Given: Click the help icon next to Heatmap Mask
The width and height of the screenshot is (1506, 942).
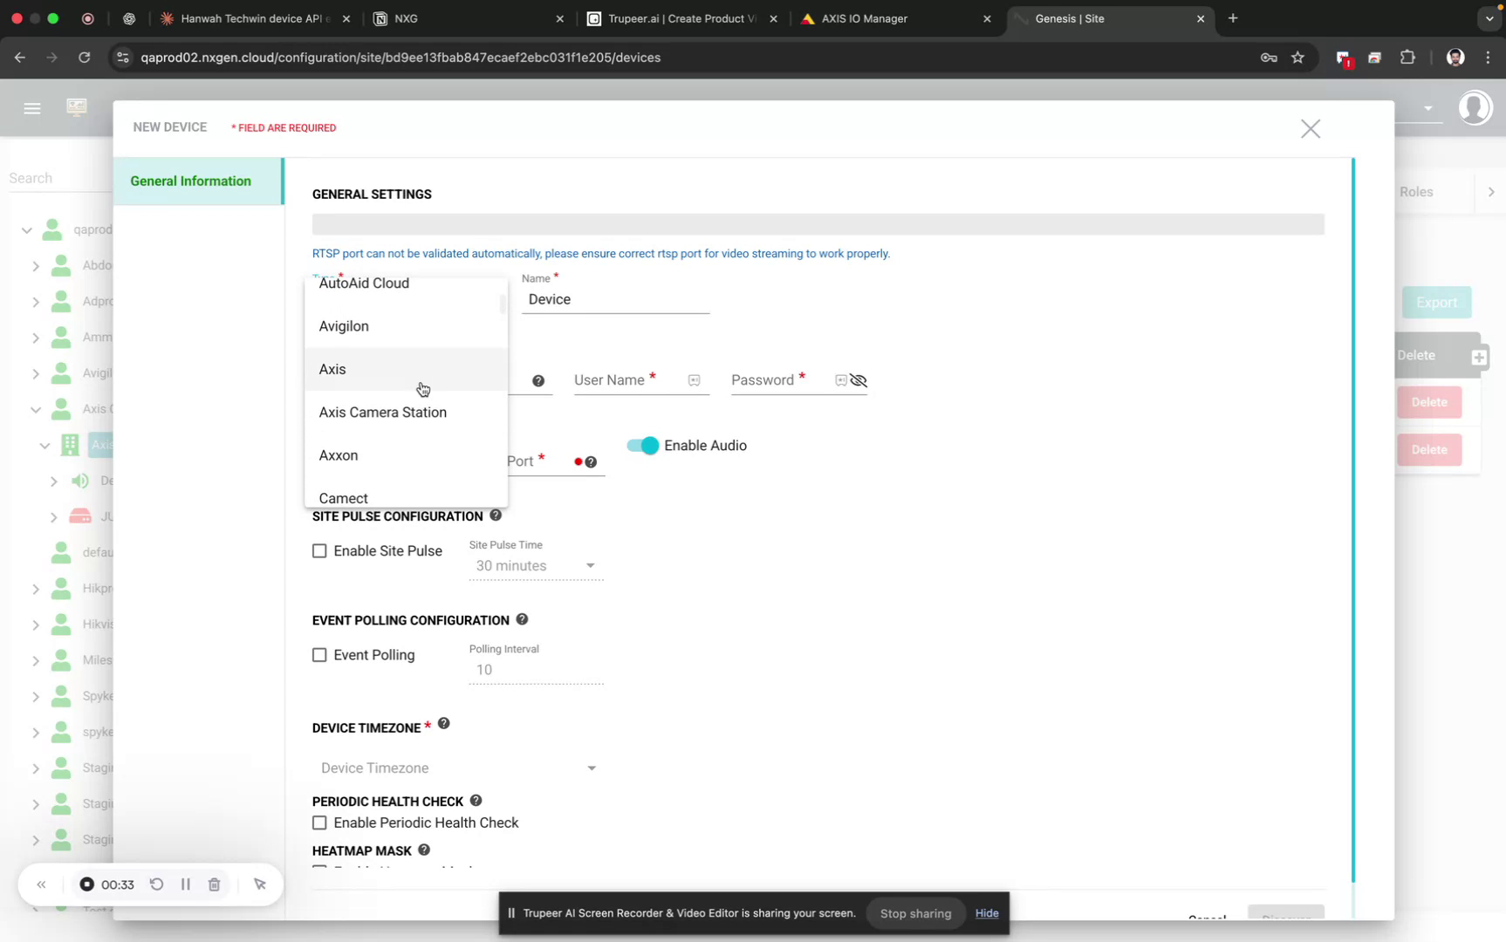Looking at the screenshot, I should tap(423, 850).
